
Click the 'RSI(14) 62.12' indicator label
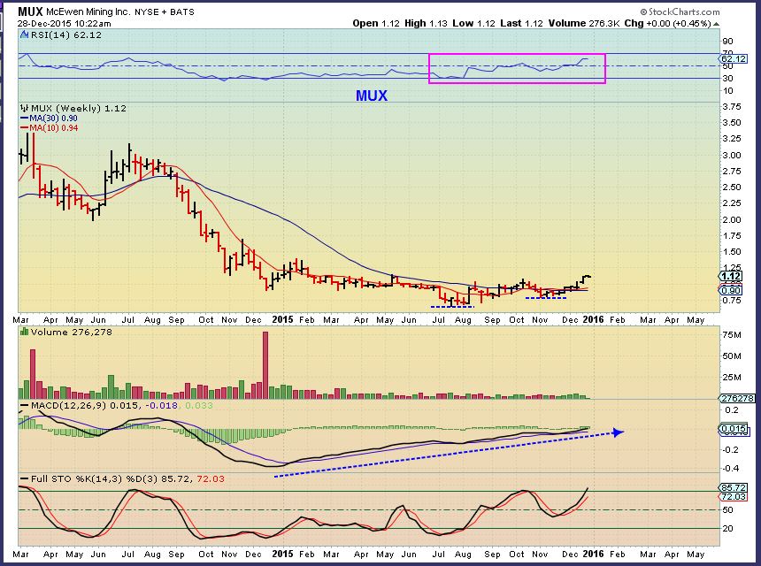[66, 34]
